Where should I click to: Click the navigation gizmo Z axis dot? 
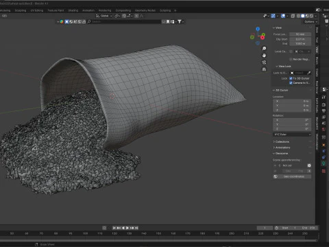tap(258, 29)
